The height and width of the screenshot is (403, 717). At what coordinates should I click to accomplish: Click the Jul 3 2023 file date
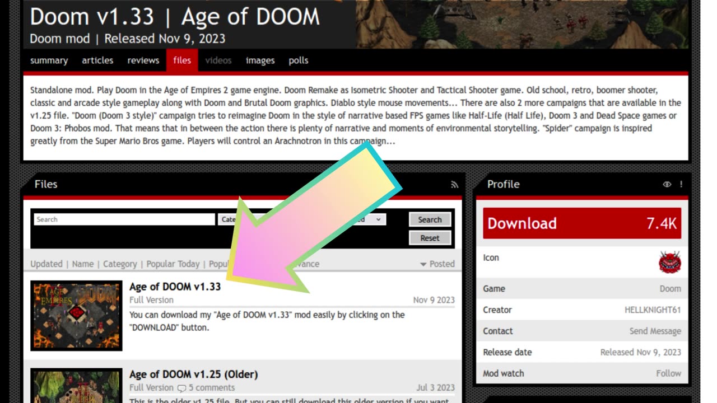436,388
